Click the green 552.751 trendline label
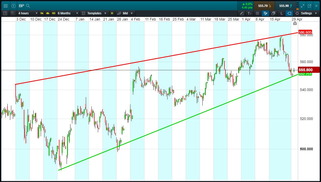 pyautogui.click(x=305, y=74)
